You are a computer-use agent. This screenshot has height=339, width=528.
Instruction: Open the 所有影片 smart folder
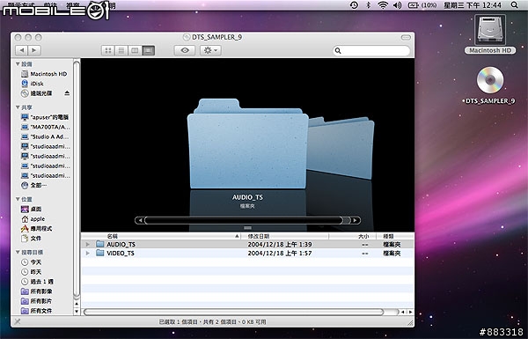(36, 301)
